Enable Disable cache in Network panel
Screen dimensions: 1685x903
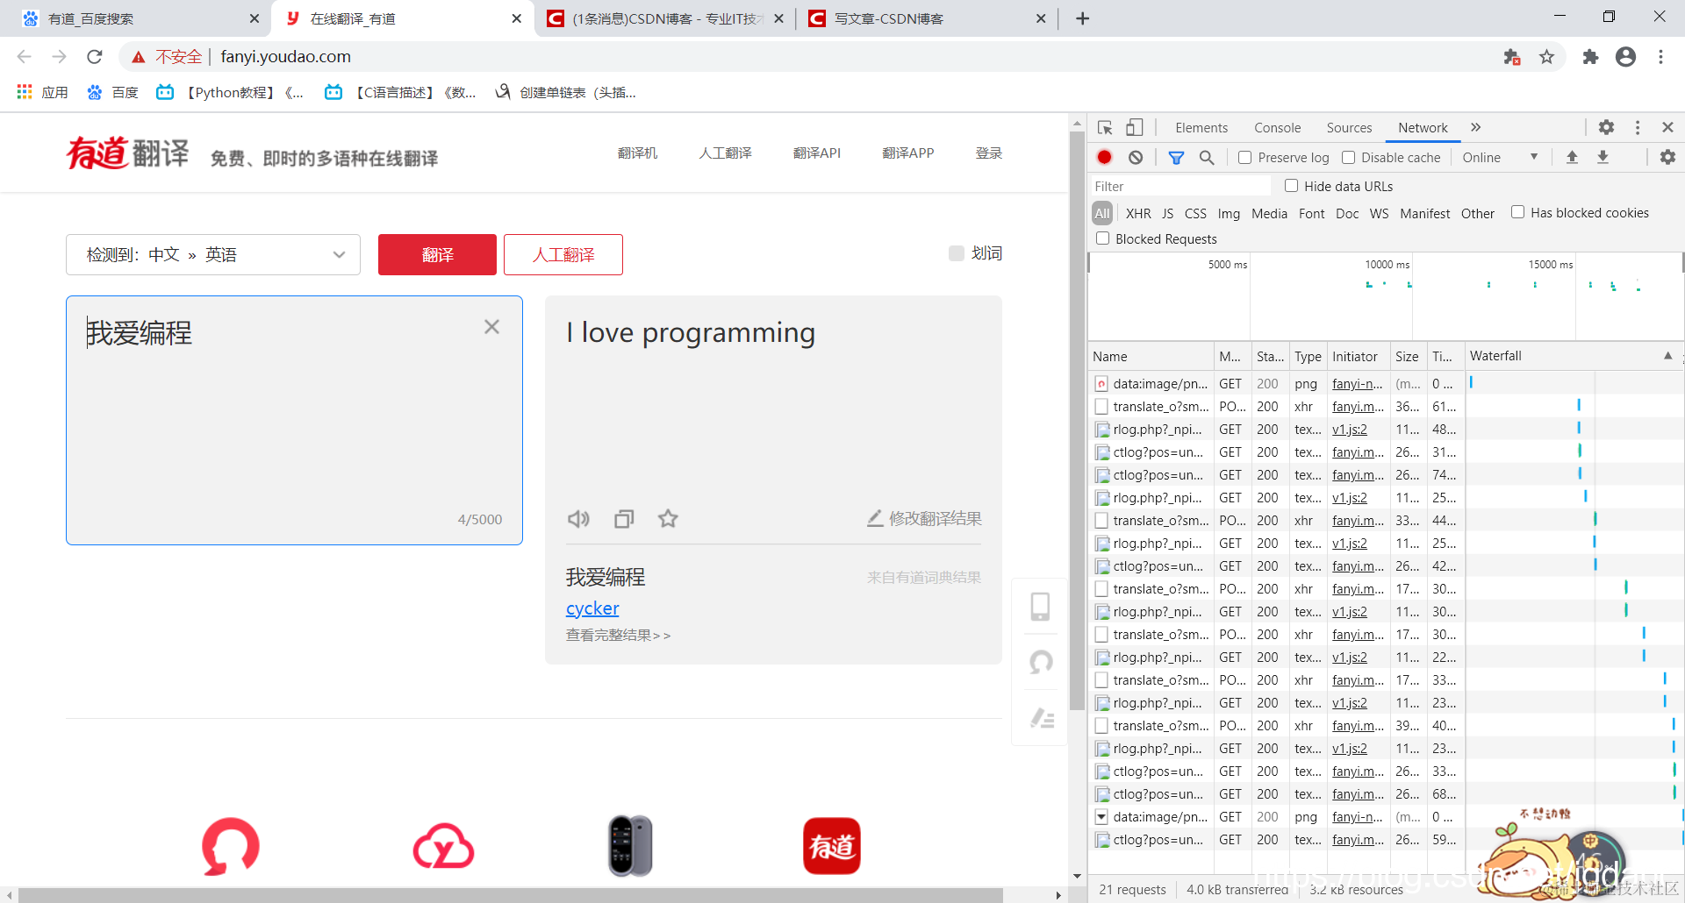[x=1348, y=157]
